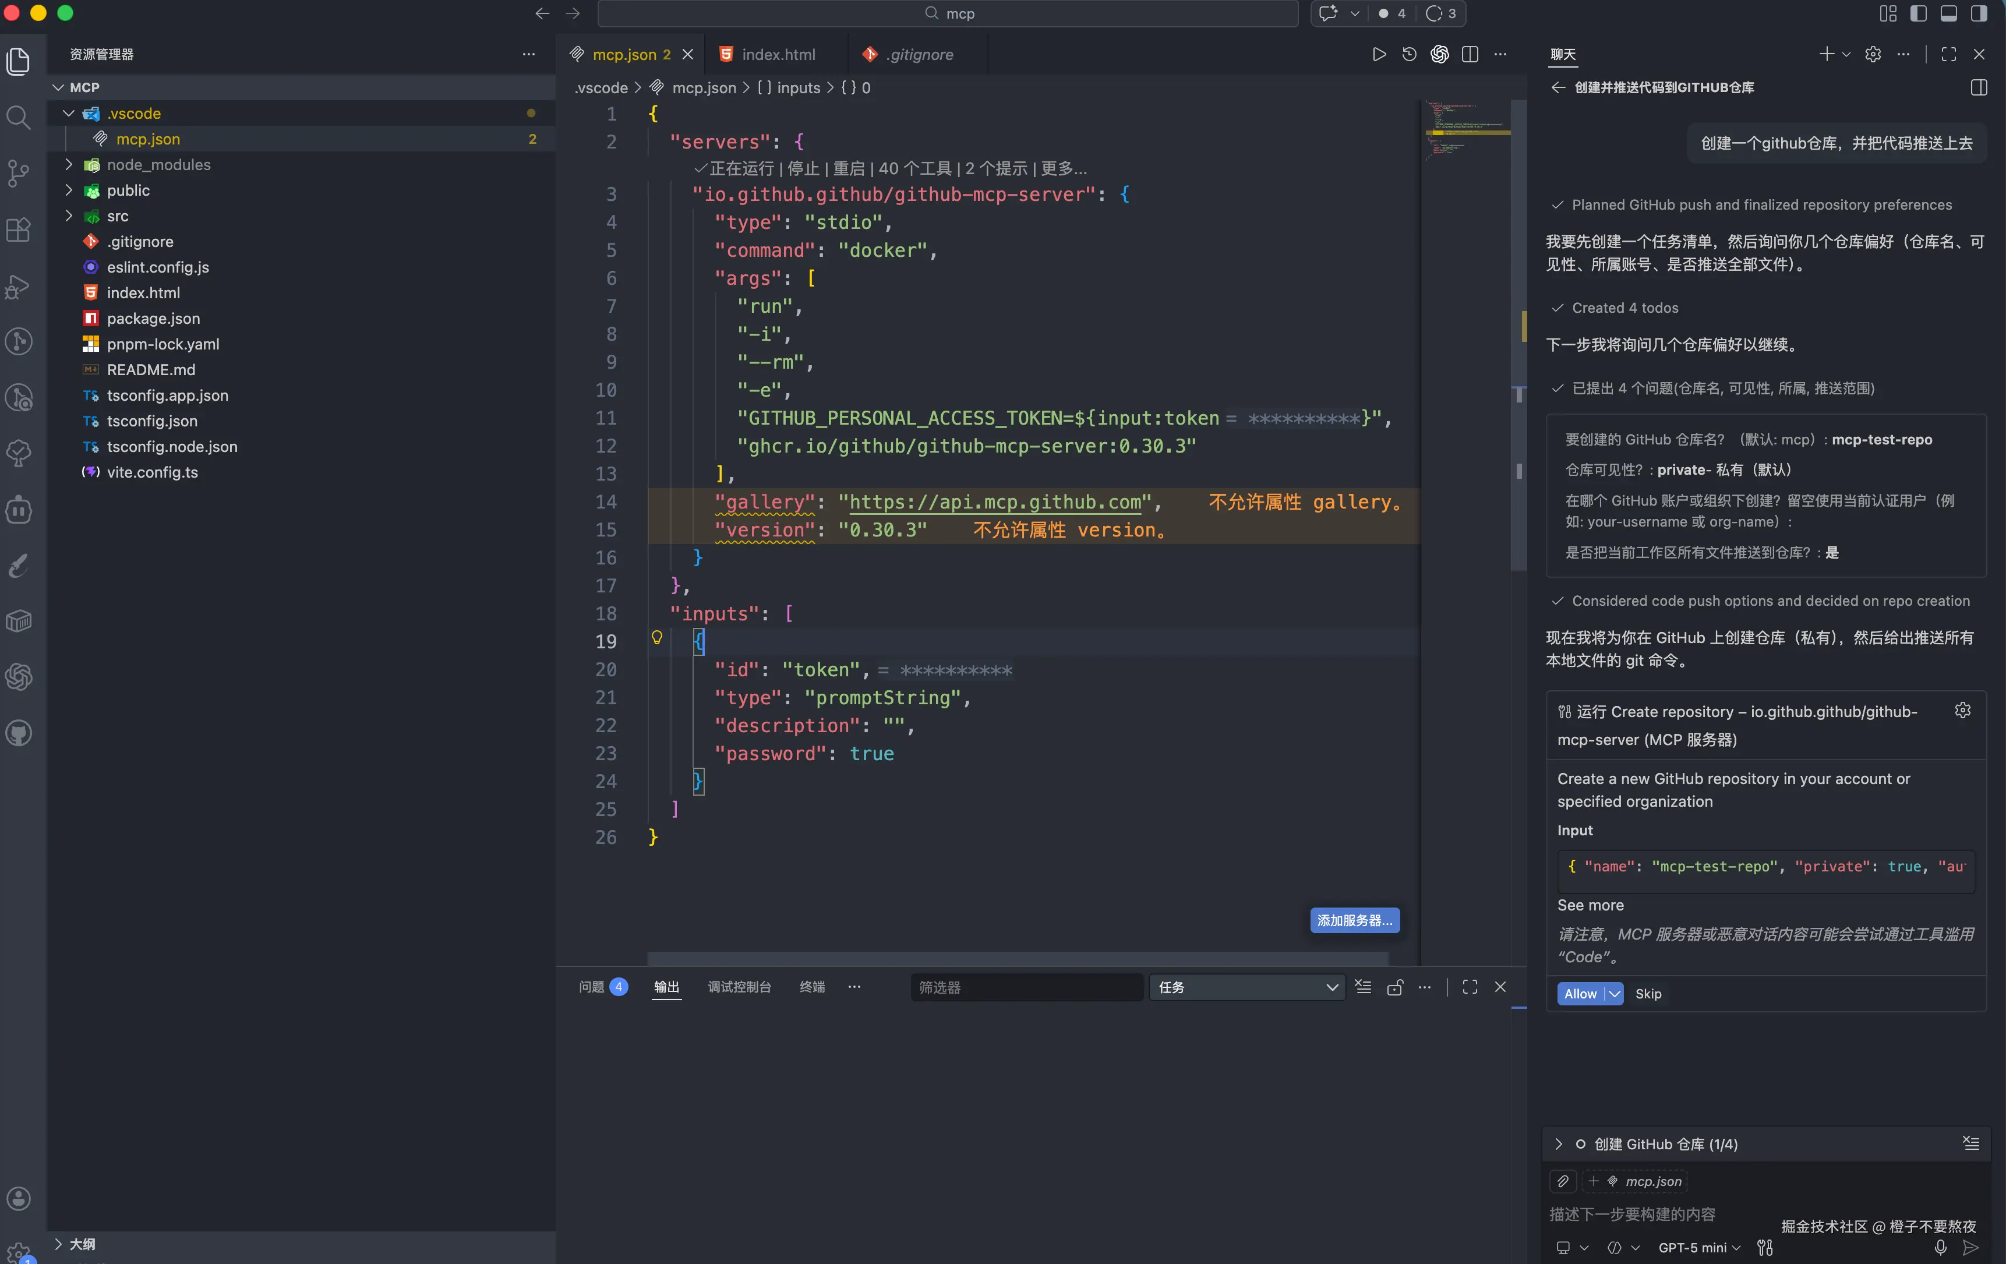Open the Run and Debug view
Viewport: 2006px width, 1264px height.
point(18,286)
